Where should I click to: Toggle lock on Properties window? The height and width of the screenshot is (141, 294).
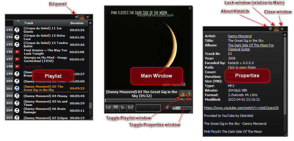[x=276, y=29]
